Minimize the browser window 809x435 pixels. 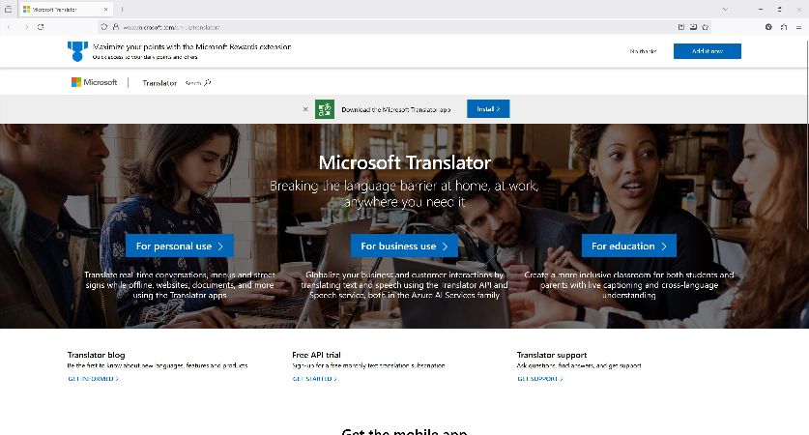[761, 10]
